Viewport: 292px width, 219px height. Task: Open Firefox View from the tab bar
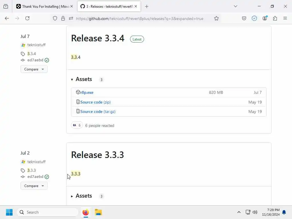6,6
